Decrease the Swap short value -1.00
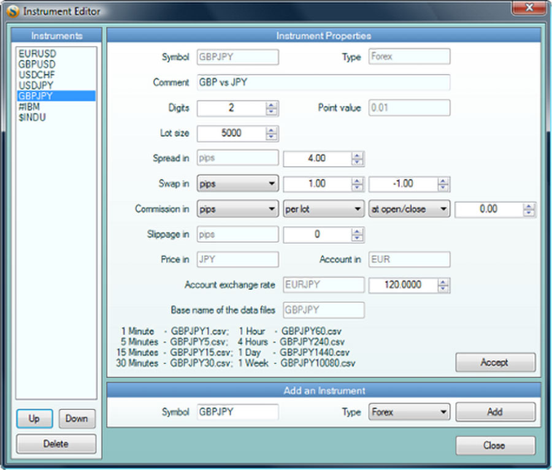This screenshot has width=552, height=470. tap(443, 188)
